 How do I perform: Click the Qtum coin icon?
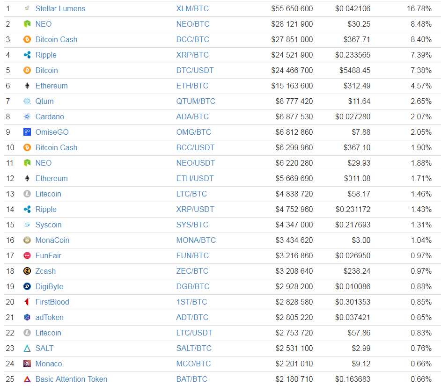(27, 101)
